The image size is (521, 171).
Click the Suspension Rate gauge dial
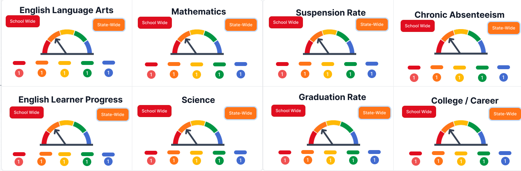329,42
